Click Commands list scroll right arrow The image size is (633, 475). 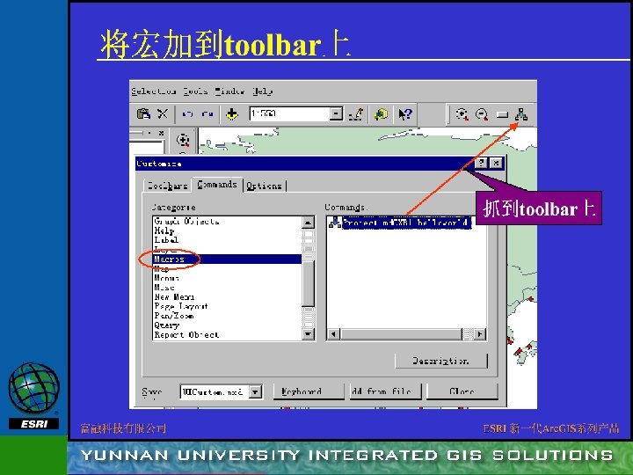point(479,334)
